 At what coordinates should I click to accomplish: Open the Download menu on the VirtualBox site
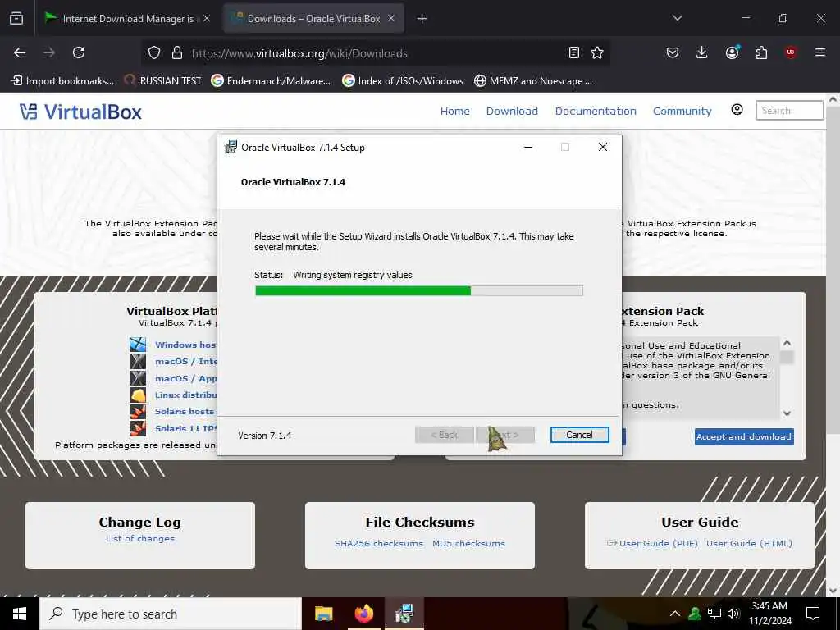[x=512, y=111]
